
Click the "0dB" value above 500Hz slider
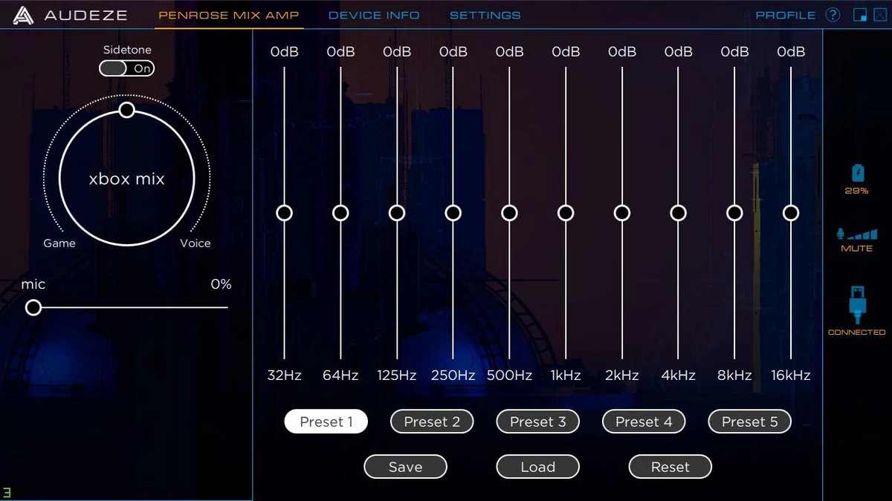click(x=509, y=52)
